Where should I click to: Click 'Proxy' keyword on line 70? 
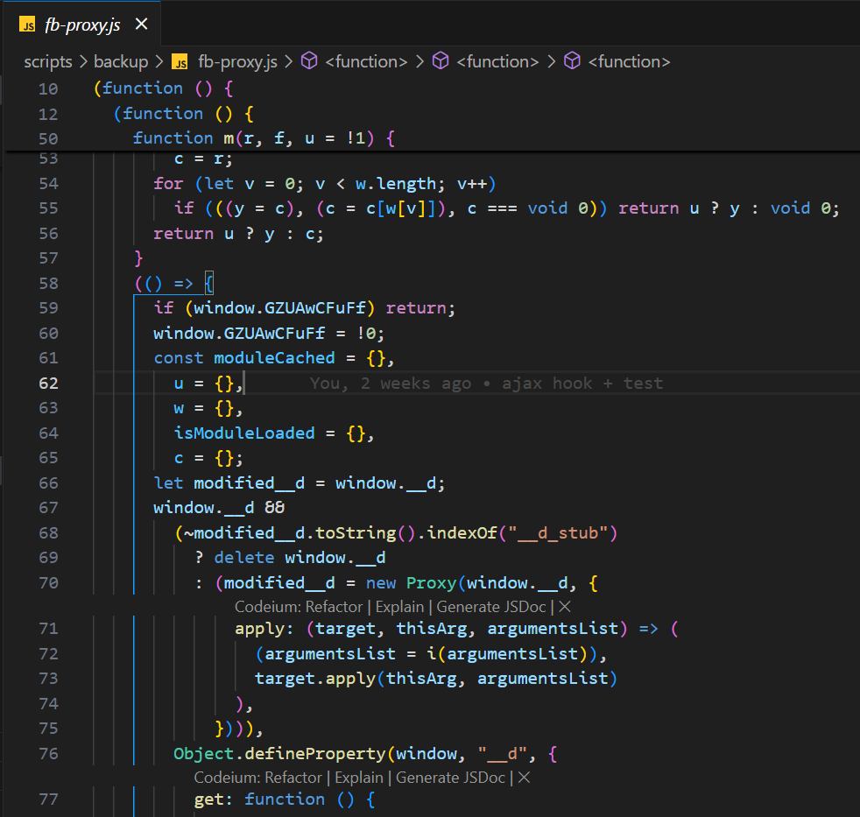pos(431,583)
